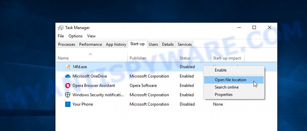Select the 14fd.exe row name
Image resolution: width=307 pixels, height=131 pixels.
80,67
